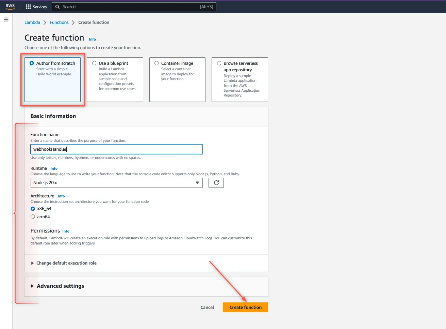
Task: Open Info link next to Runtime
Action: pos(54,168)
